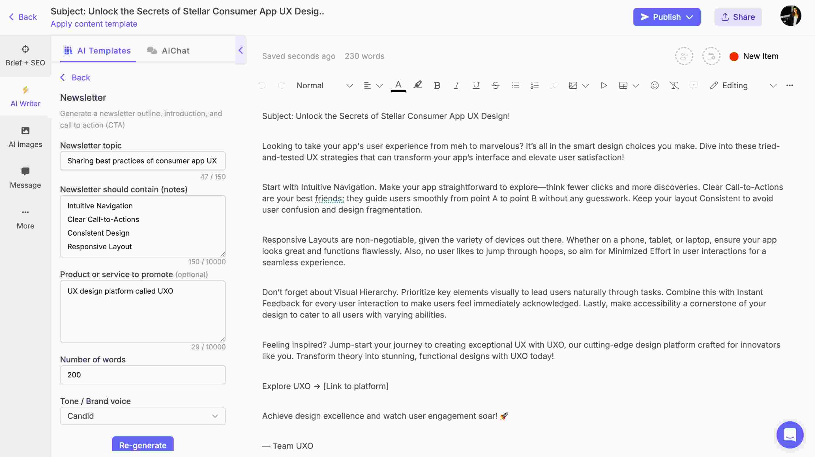Click the Share button
The image size is (815, 457).
point(738,17)
